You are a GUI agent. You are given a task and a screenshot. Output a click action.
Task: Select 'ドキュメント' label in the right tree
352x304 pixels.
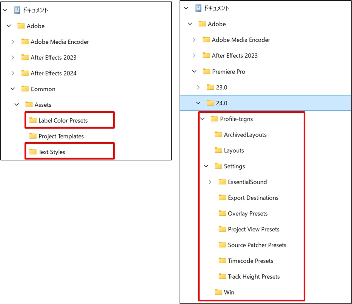click(x=217, y=8)
